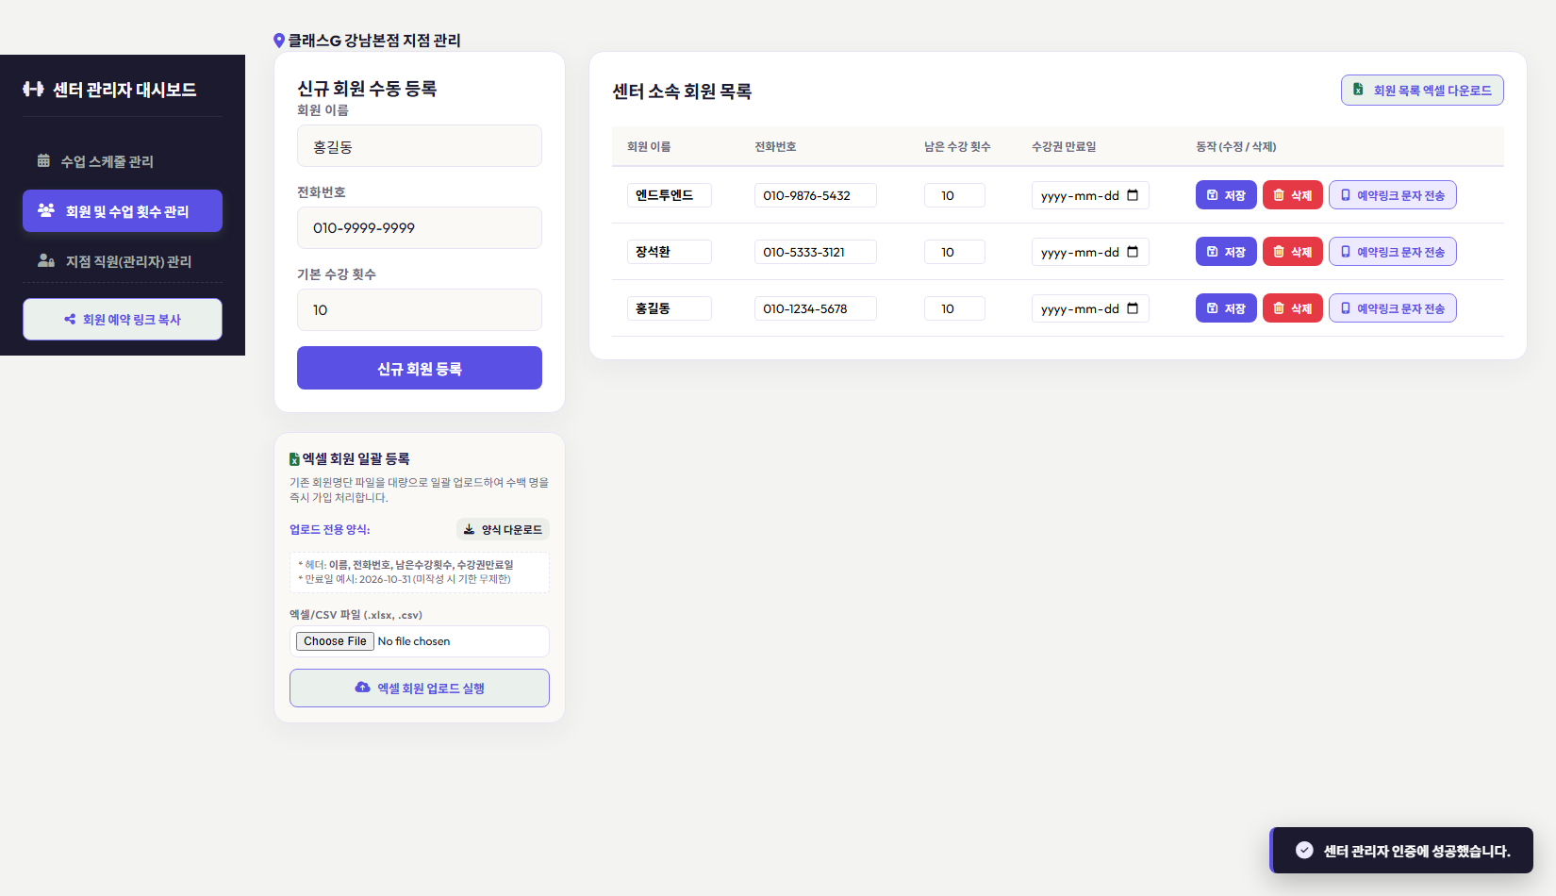Send 예약링크 문자 to 엔드투엔드
This screenshot has width=1556, height=896.
[x=1393, y=195]
